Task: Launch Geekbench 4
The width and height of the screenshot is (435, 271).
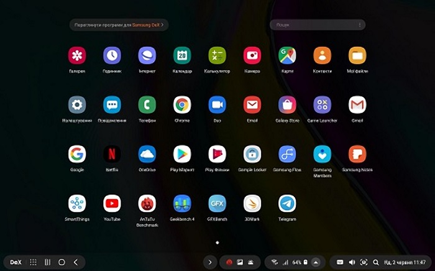Action: pyautogui.click(x=182, y=203)
